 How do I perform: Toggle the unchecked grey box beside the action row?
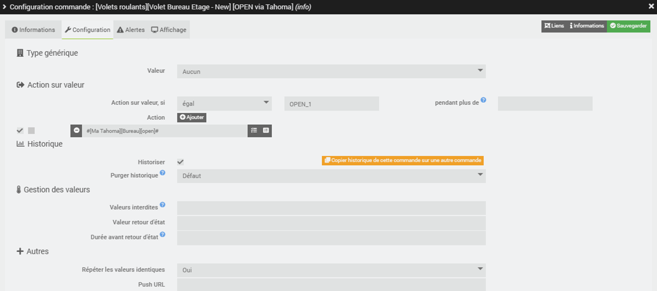tap(31, 130)
